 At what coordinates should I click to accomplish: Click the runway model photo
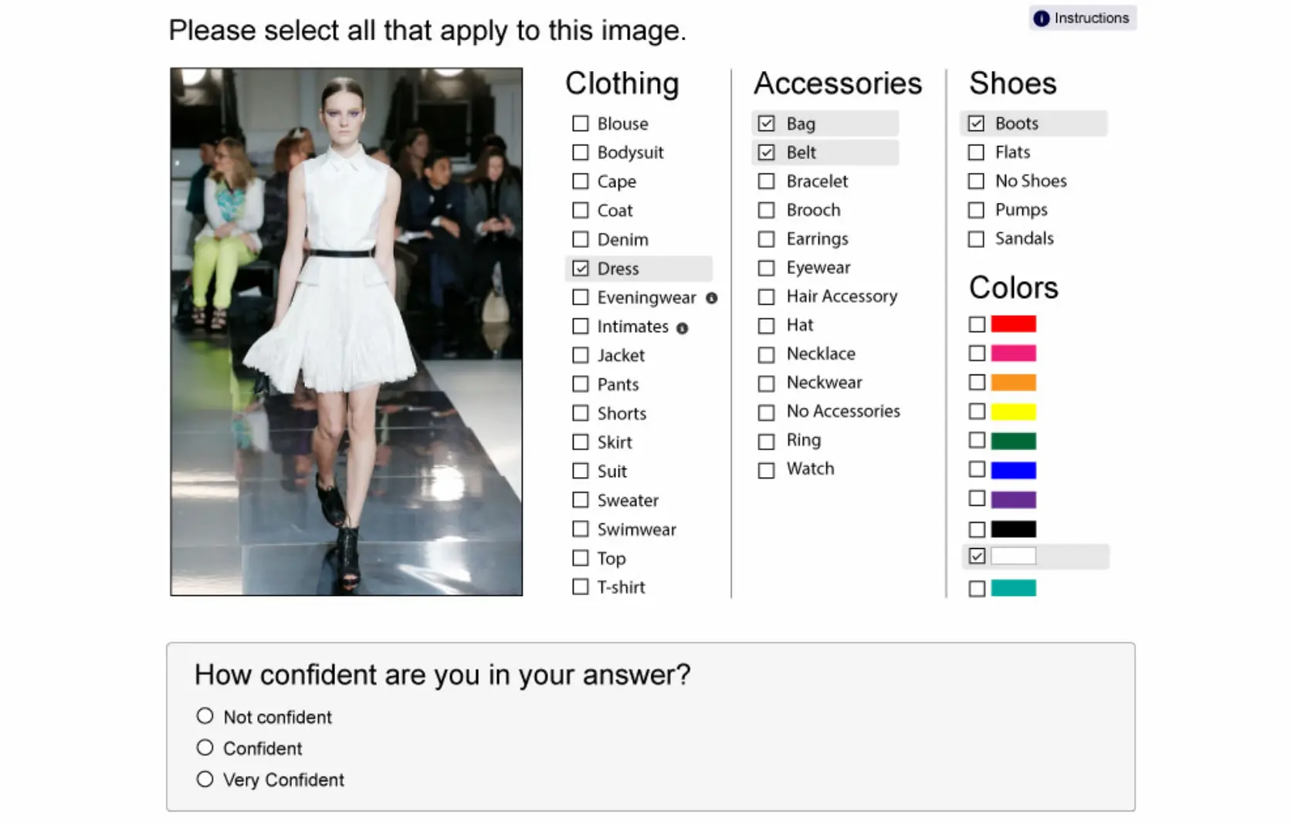(346, 331)
